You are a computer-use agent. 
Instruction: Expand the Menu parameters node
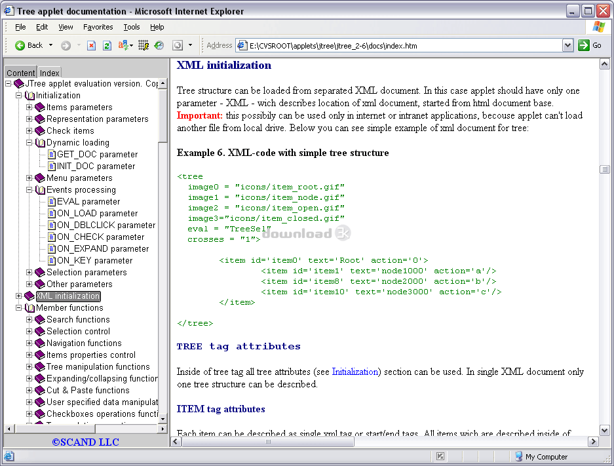click(29, 178)
